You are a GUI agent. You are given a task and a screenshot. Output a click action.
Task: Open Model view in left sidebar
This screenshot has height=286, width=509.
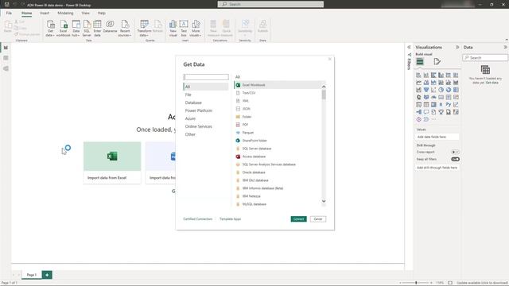click(x=6, y=68)
